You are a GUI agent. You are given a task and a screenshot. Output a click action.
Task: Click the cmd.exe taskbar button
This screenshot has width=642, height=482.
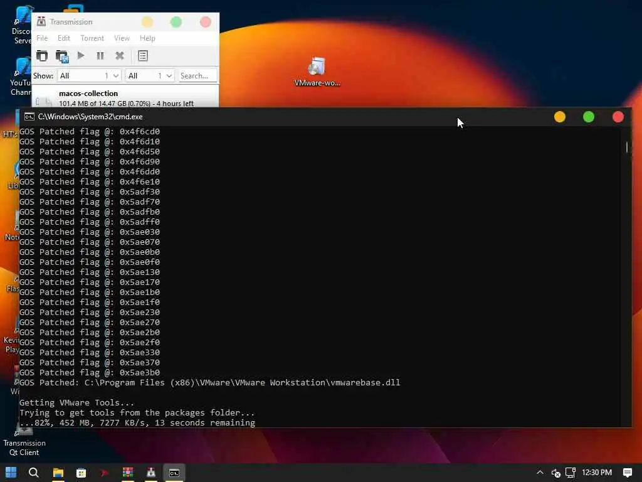click(x=174, y=473)
